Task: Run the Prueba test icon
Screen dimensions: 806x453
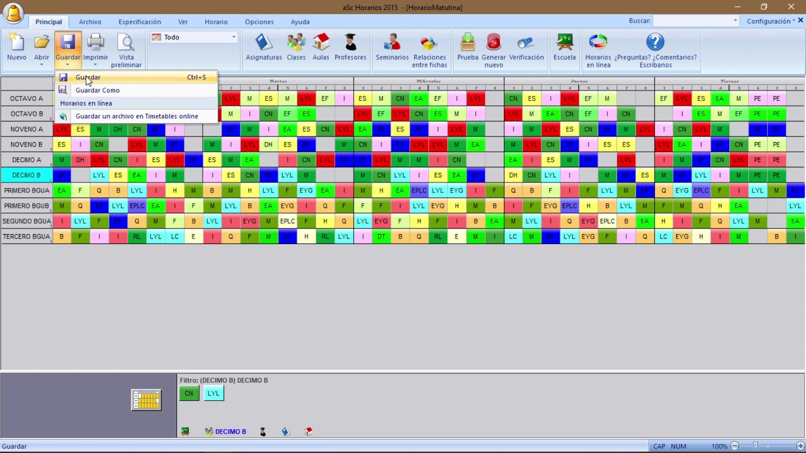Action: coord(468,43)
